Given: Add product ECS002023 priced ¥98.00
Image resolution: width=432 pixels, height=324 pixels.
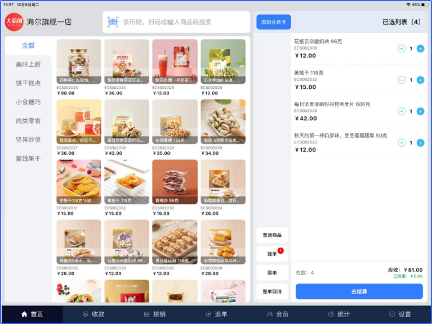Looking at the screenshot, I should click(79, 62).
